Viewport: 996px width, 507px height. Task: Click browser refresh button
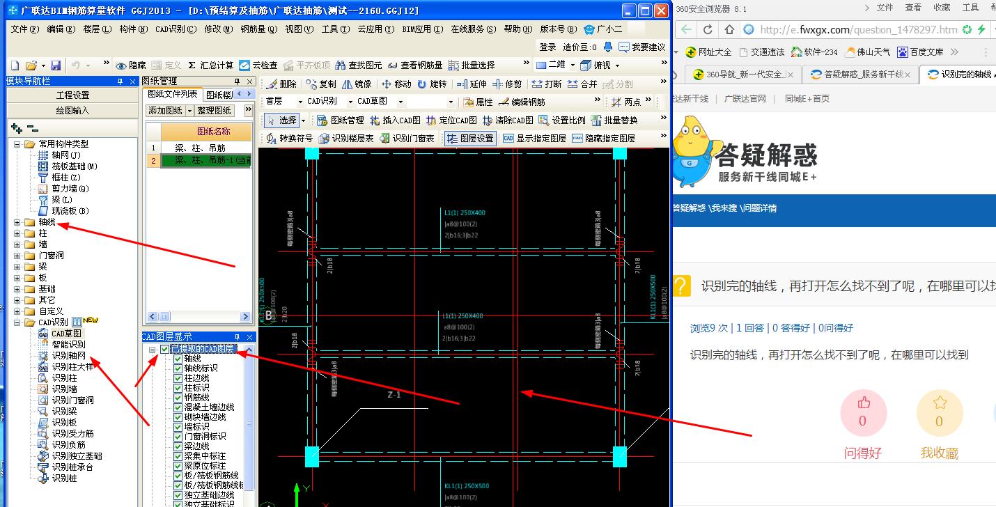(x=708, y=30)
